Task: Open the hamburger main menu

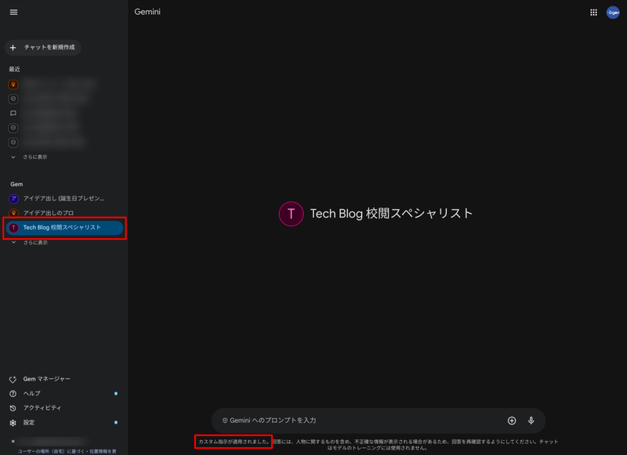Action: pos(13,13)
